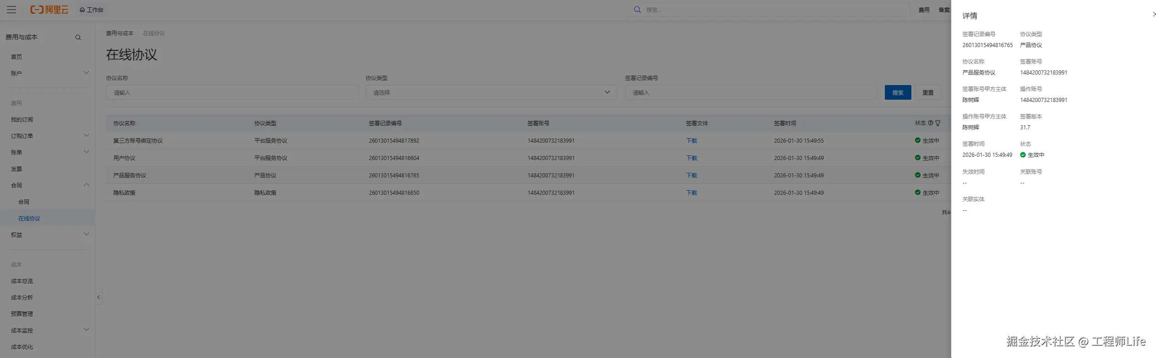Expand the 权益 sidebar section
Image resolution: width=1156 pixels, height=358 pixels.
86,234
